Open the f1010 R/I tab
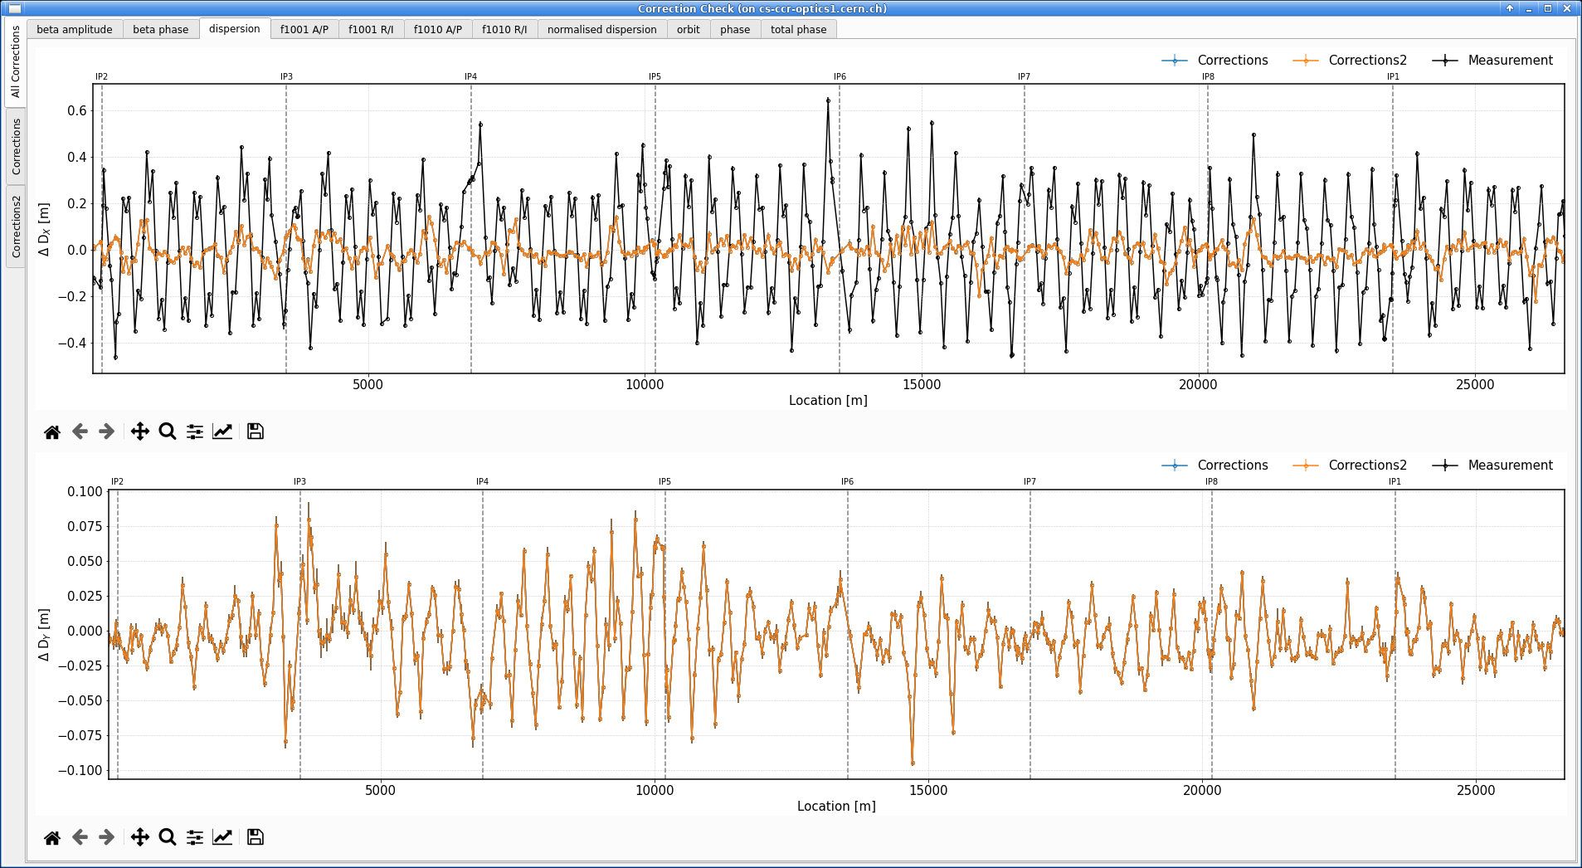 click(504, 29)
